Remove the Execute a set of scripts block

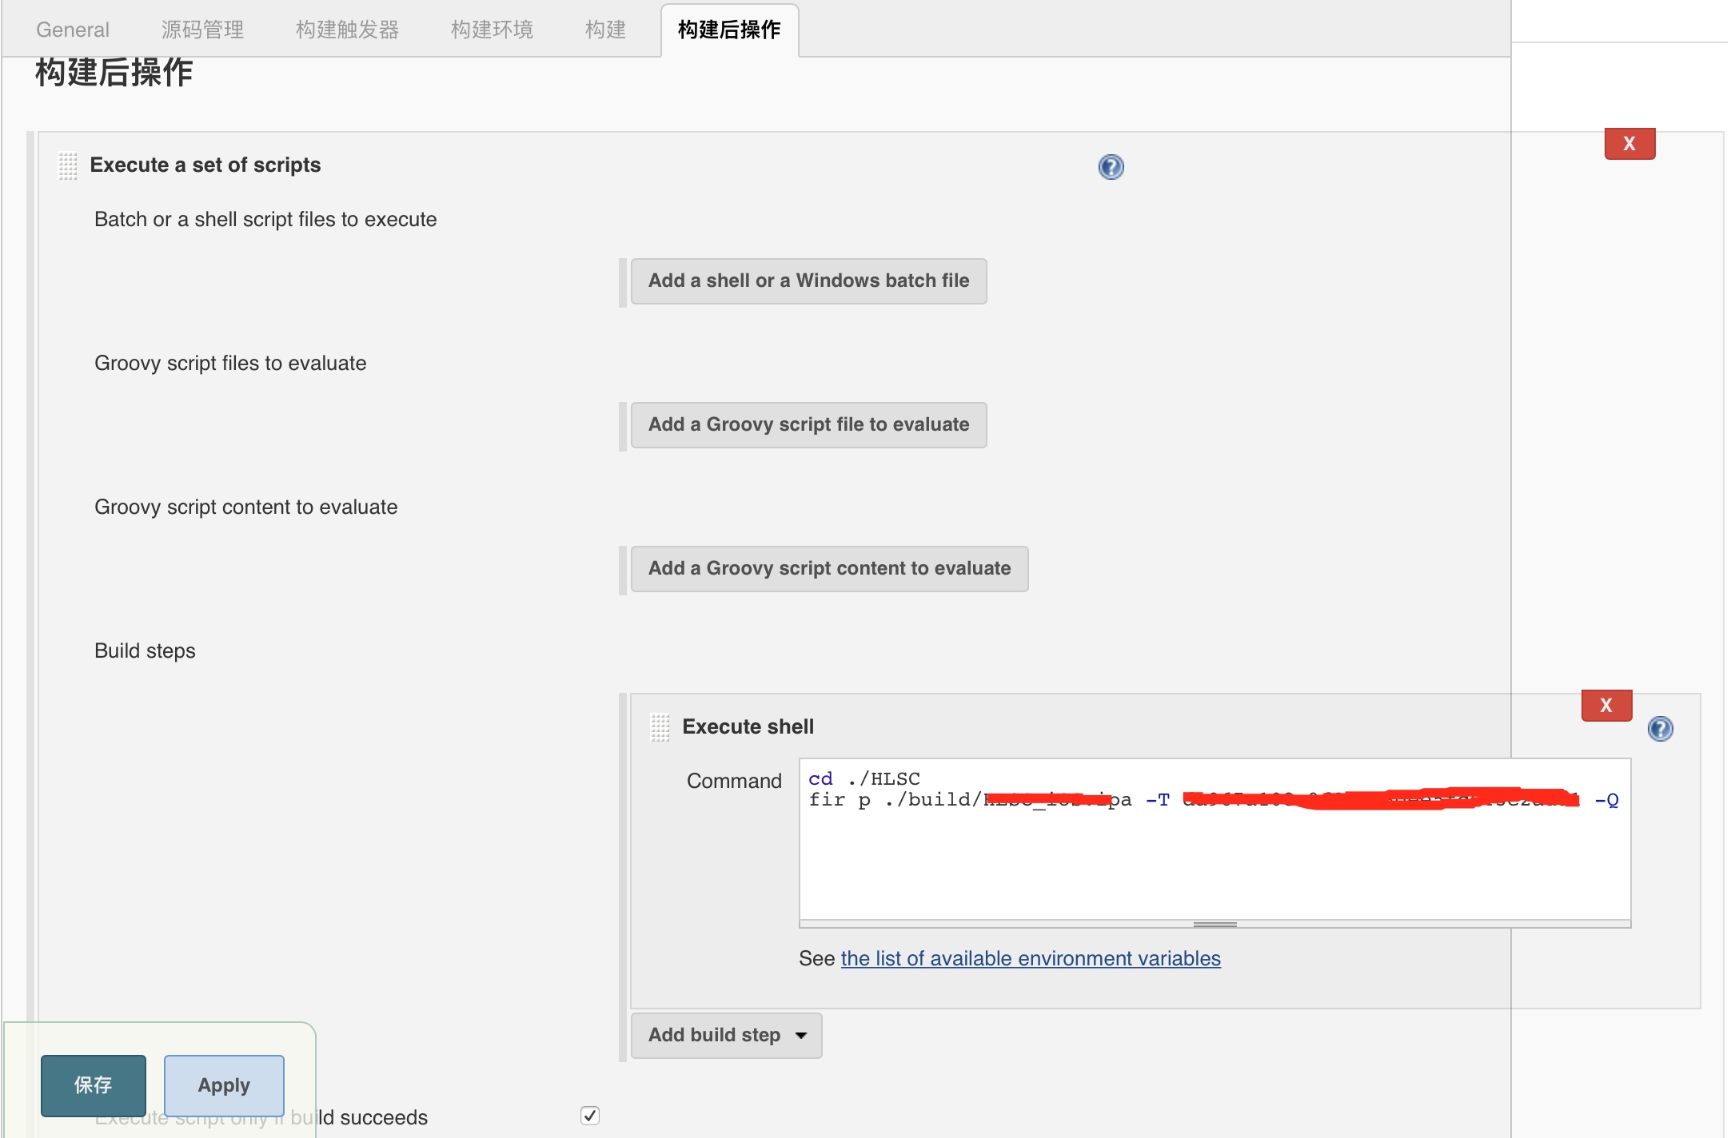(x=1629, y=144)
